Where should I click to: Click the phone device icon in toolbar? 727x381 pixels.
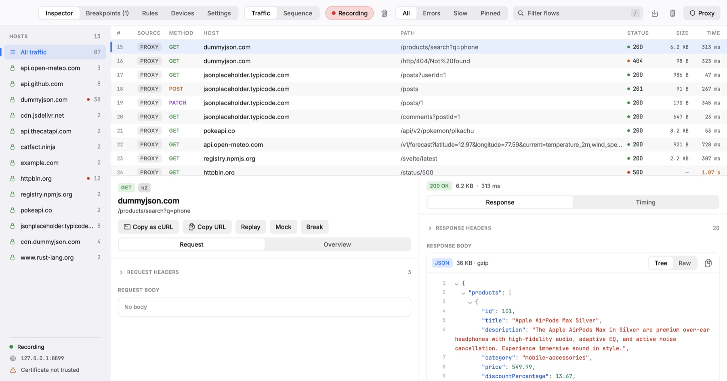tap(672, 13)
